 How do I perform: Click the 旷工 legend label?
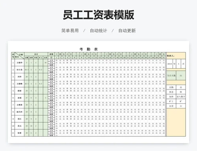[171, 101]
